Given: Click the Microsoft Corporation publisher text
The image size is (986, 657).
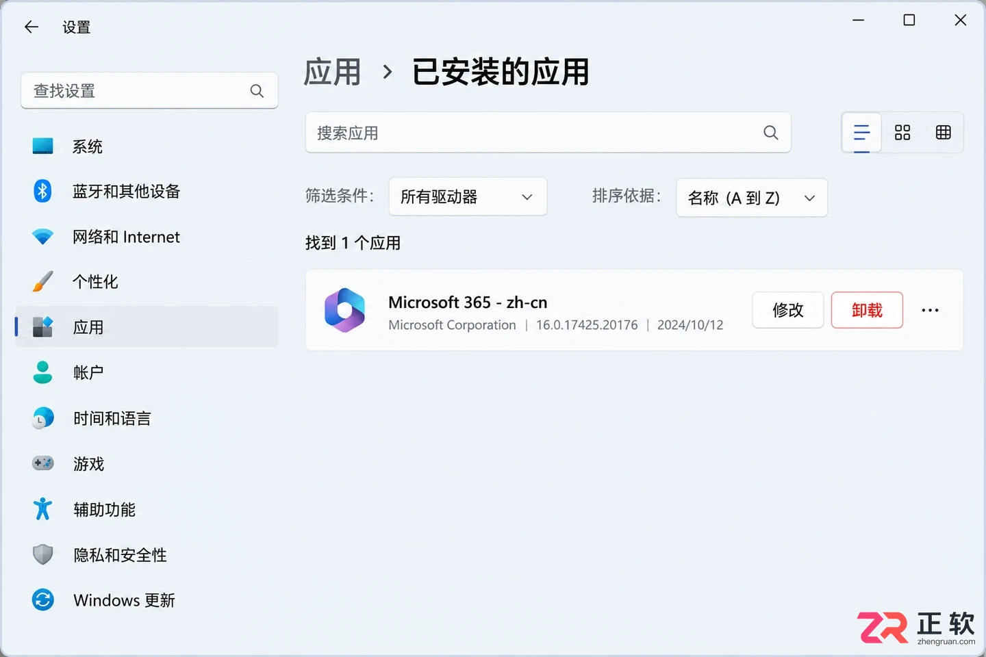Looking at the screenshot, I should 452,325.
